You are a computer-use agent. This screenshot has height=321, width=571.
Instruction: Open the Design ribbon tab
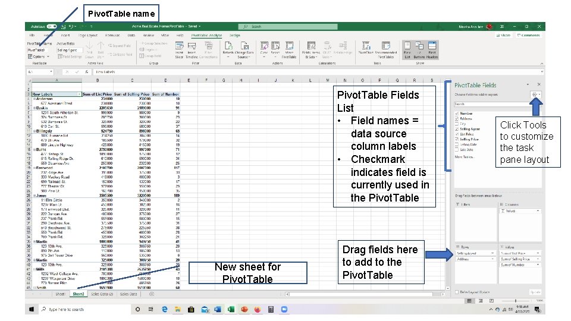[x=235, y=35]
